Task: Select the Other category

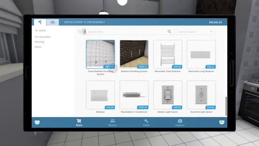Action: [38, 47]
